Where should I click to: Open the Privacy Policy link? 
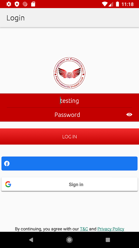(x=111, y=229)
